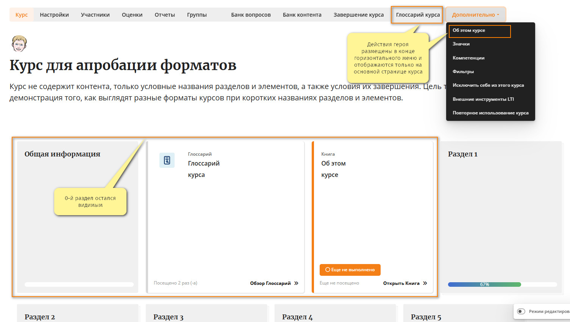Click the user avatar picture
570x322 pixels.
pyautogui.click(x=19, y=44)
